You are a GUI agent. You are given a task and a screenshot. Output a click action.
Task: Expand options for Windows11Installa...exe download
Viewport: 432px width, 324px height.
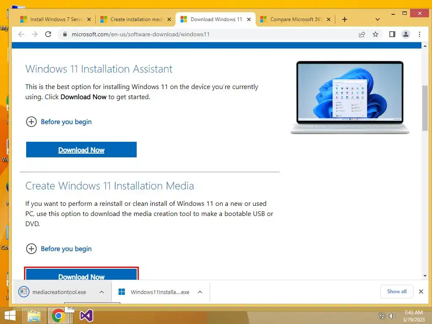(200, 292)
